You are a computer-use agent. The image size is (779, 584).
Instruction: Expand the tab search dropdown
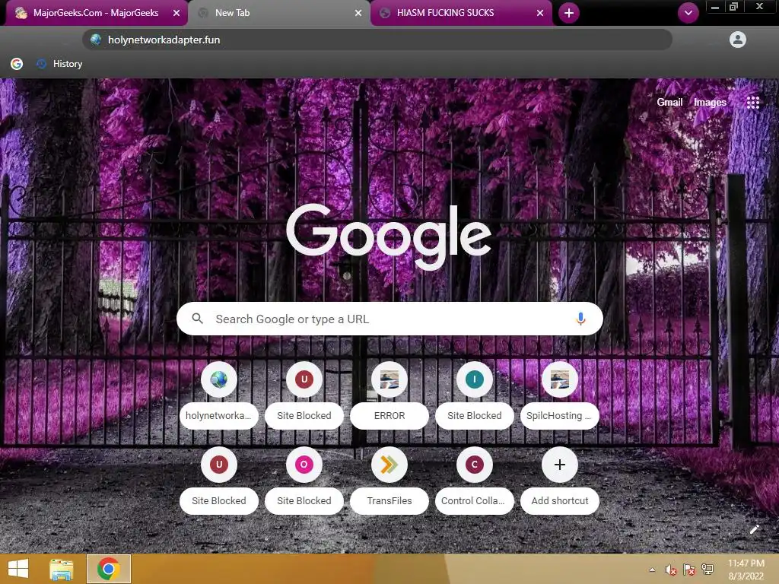click(688, 13)
